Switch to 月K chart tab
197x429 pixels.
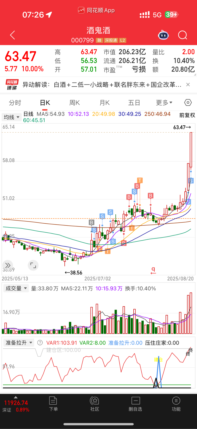coord(104,103)
